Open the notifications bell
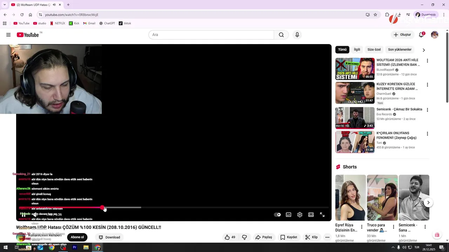Screen dimensions: 449x252 [421, 35]
